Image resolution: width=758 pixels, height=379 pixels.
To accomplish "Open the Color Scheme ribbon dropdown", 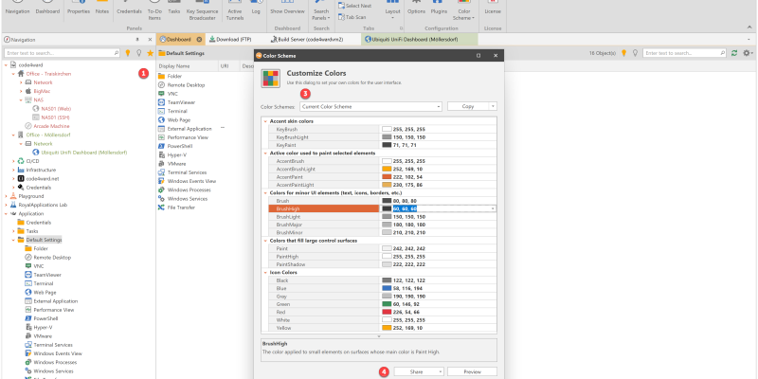I will pos(464,13).
